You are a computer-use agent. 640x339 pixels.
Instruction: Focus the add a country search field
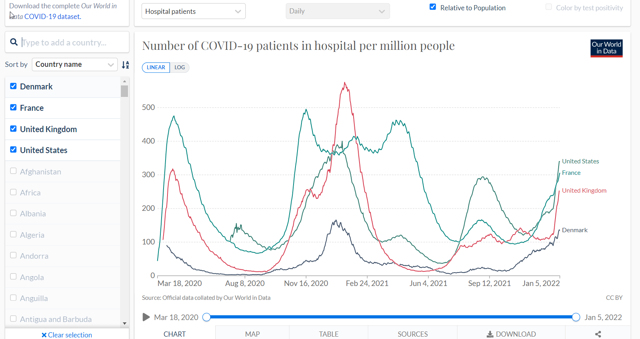pyautogui.click(x=74, y=42)
